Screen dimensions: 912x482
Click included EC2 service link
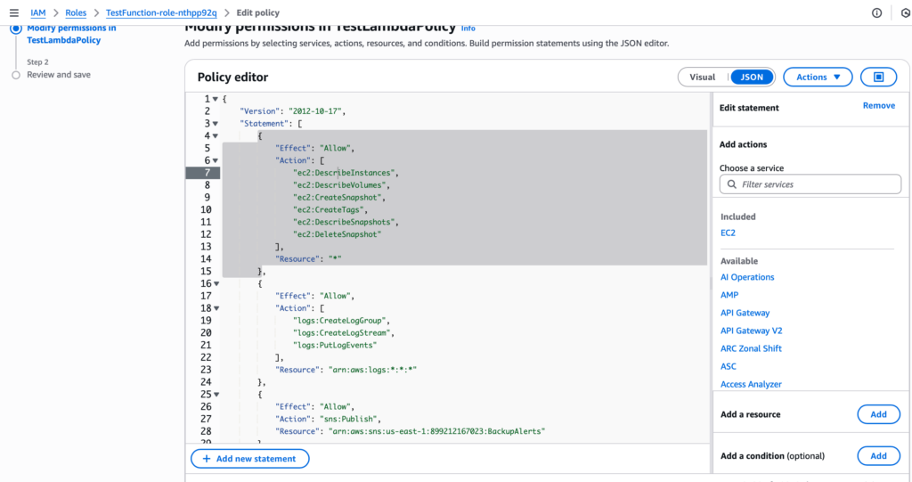[728, 233]
